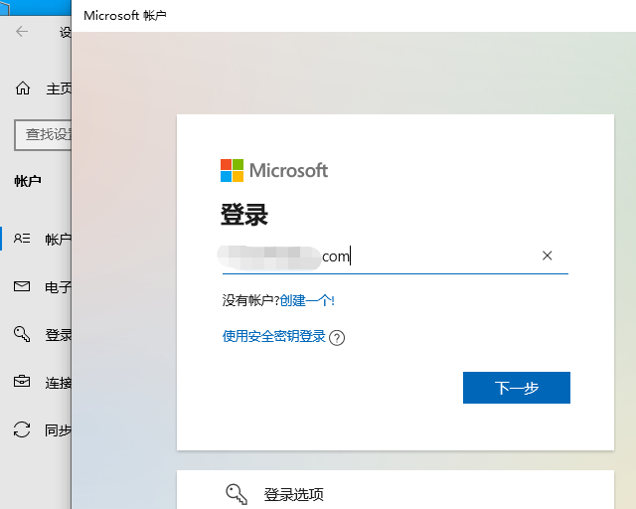Clear the email field with the X icon
Viewport: 636px width, 509px height.
point(548,255)
